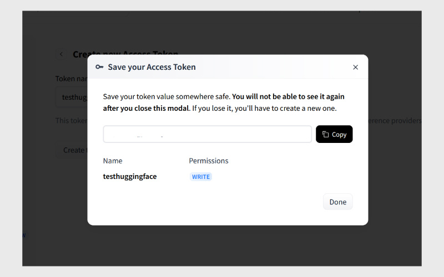444x277 pixels.
Task: Click the dimmed text ending in inference providers
Action: (x=395, y=120)
